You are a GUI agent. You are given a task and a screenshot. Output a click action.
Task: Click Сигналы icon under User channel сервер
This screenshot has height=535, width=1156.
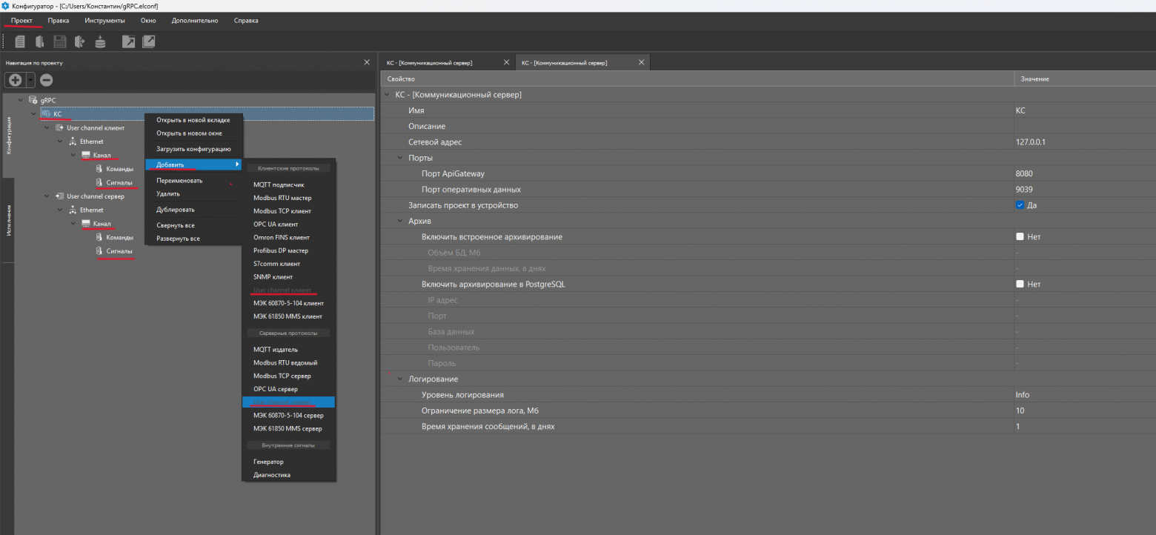pos(99,251)
